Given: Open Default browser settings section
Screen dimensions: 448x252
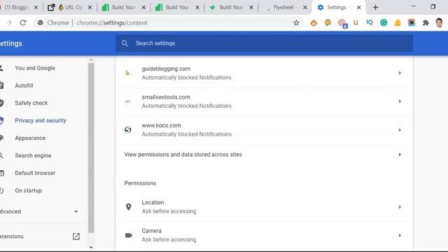Looking at the screenshot, I should coord(35,173).
